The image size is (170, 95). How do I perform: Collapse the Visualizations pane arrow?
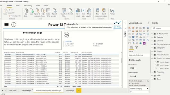(148, 23)
